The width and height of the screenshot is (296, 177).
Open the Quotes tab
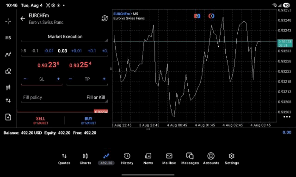click(64, 159)
